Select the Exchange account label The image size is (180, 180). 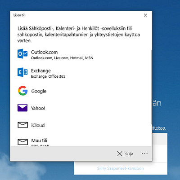(x=41, y=70)
